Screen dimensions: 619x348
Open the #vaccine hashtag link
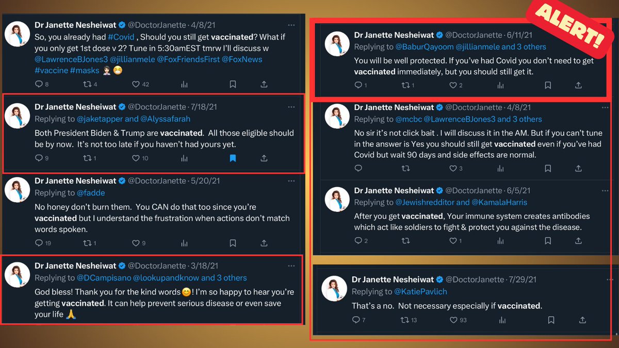52,71
